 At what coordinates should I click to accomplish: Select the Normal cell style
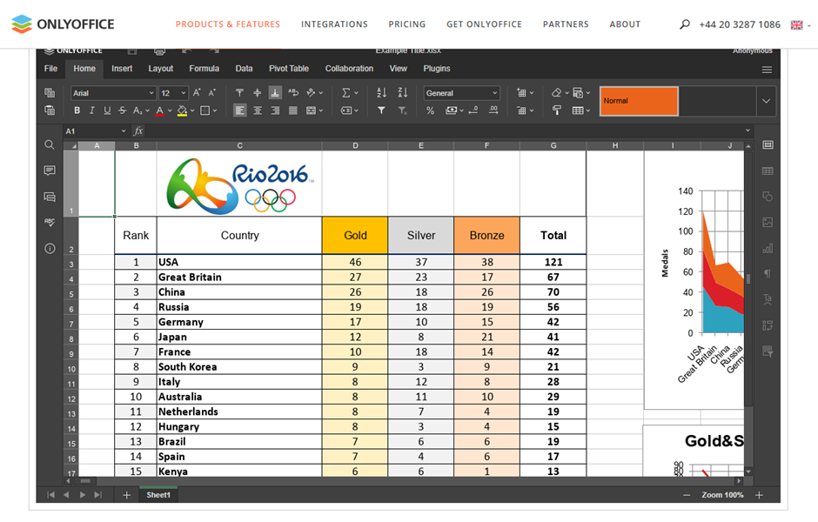click(x=639, y=101)
